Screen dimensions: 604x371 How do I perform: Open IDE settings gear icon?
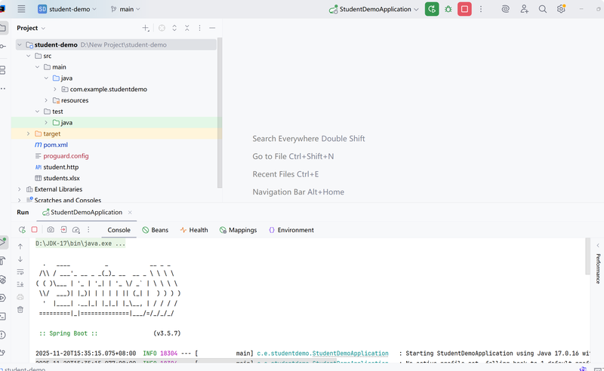pyautogui.click(x=561, y=9)
